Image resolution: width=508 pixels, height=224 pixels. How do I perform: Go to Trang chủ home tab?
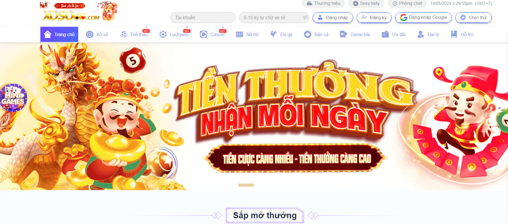point(59,34)
